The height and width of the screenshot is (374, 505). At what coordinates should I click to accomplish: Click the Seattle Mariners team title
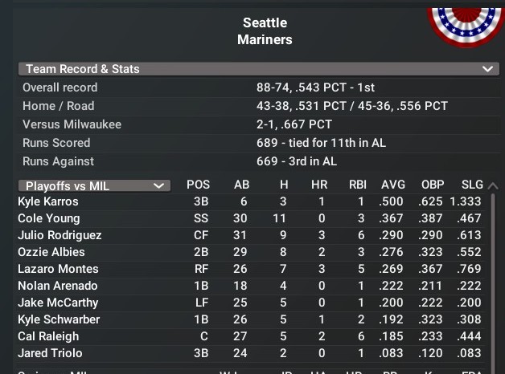pyautogui.click(x=265, y=30)
